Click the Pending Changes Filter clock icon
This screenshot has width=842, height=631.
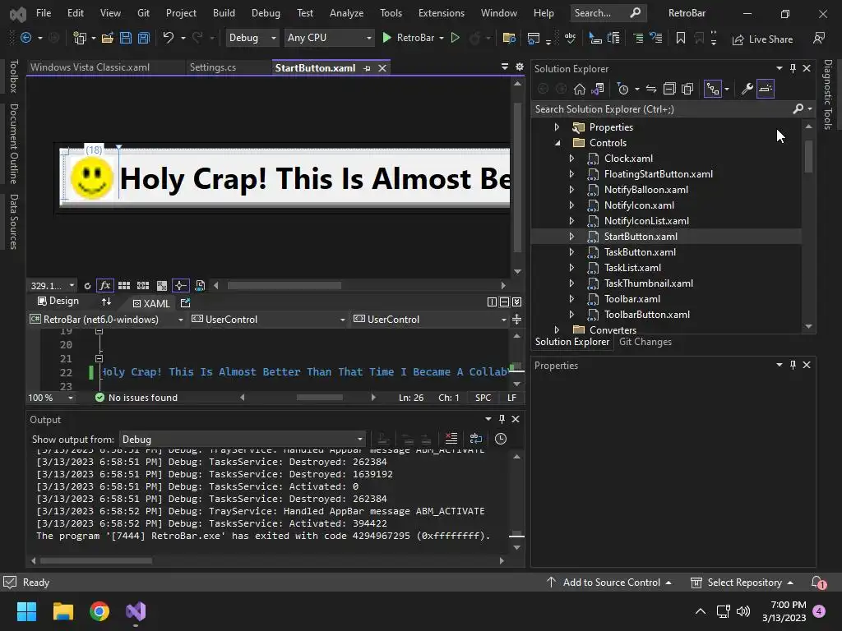click(x=623, y=89)
